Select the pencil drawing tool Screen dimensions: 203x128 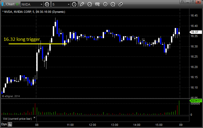tap(82, 4)
